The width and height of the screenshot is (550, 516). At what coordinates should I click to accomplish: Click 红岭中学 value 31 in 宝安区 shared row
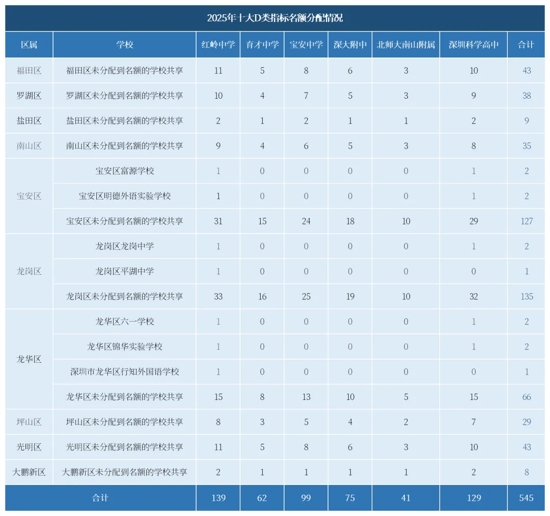tap(218, 221)
